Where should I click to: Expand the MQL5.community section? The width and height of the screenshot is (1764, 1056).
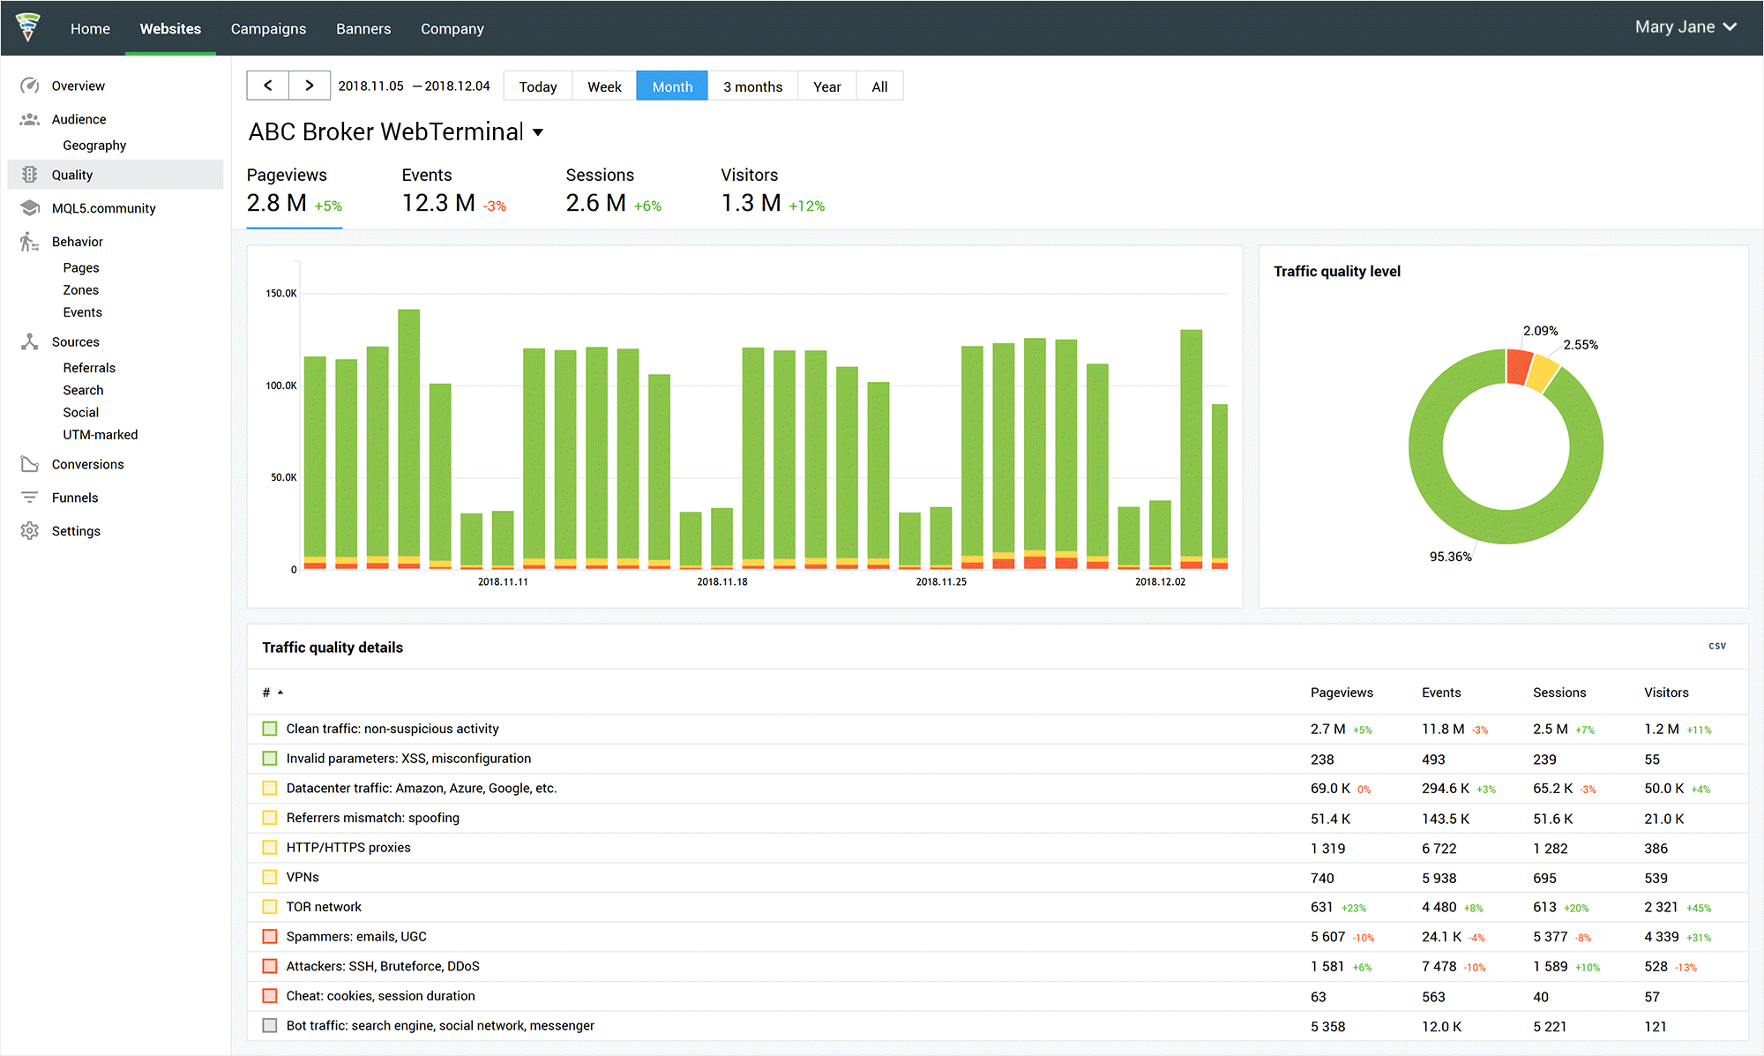[x=106, y=207]
